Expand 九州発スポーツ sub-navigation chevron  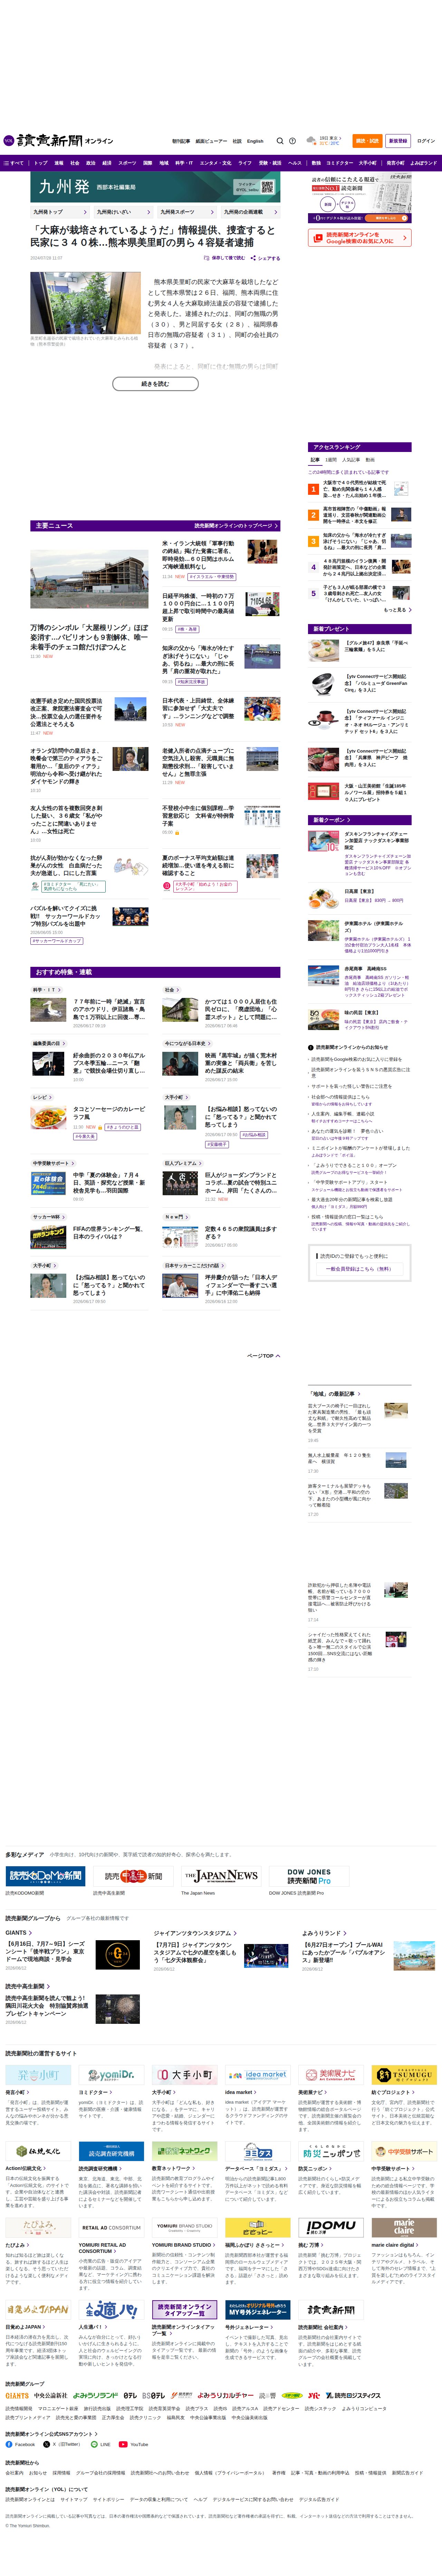212,212
